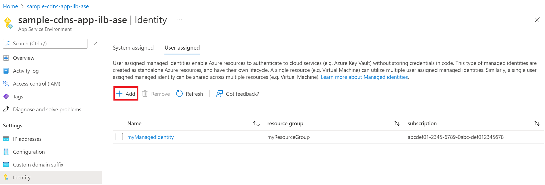Click the Got feedback icon
The image size is (545, 185).
[x=219, y=94]
